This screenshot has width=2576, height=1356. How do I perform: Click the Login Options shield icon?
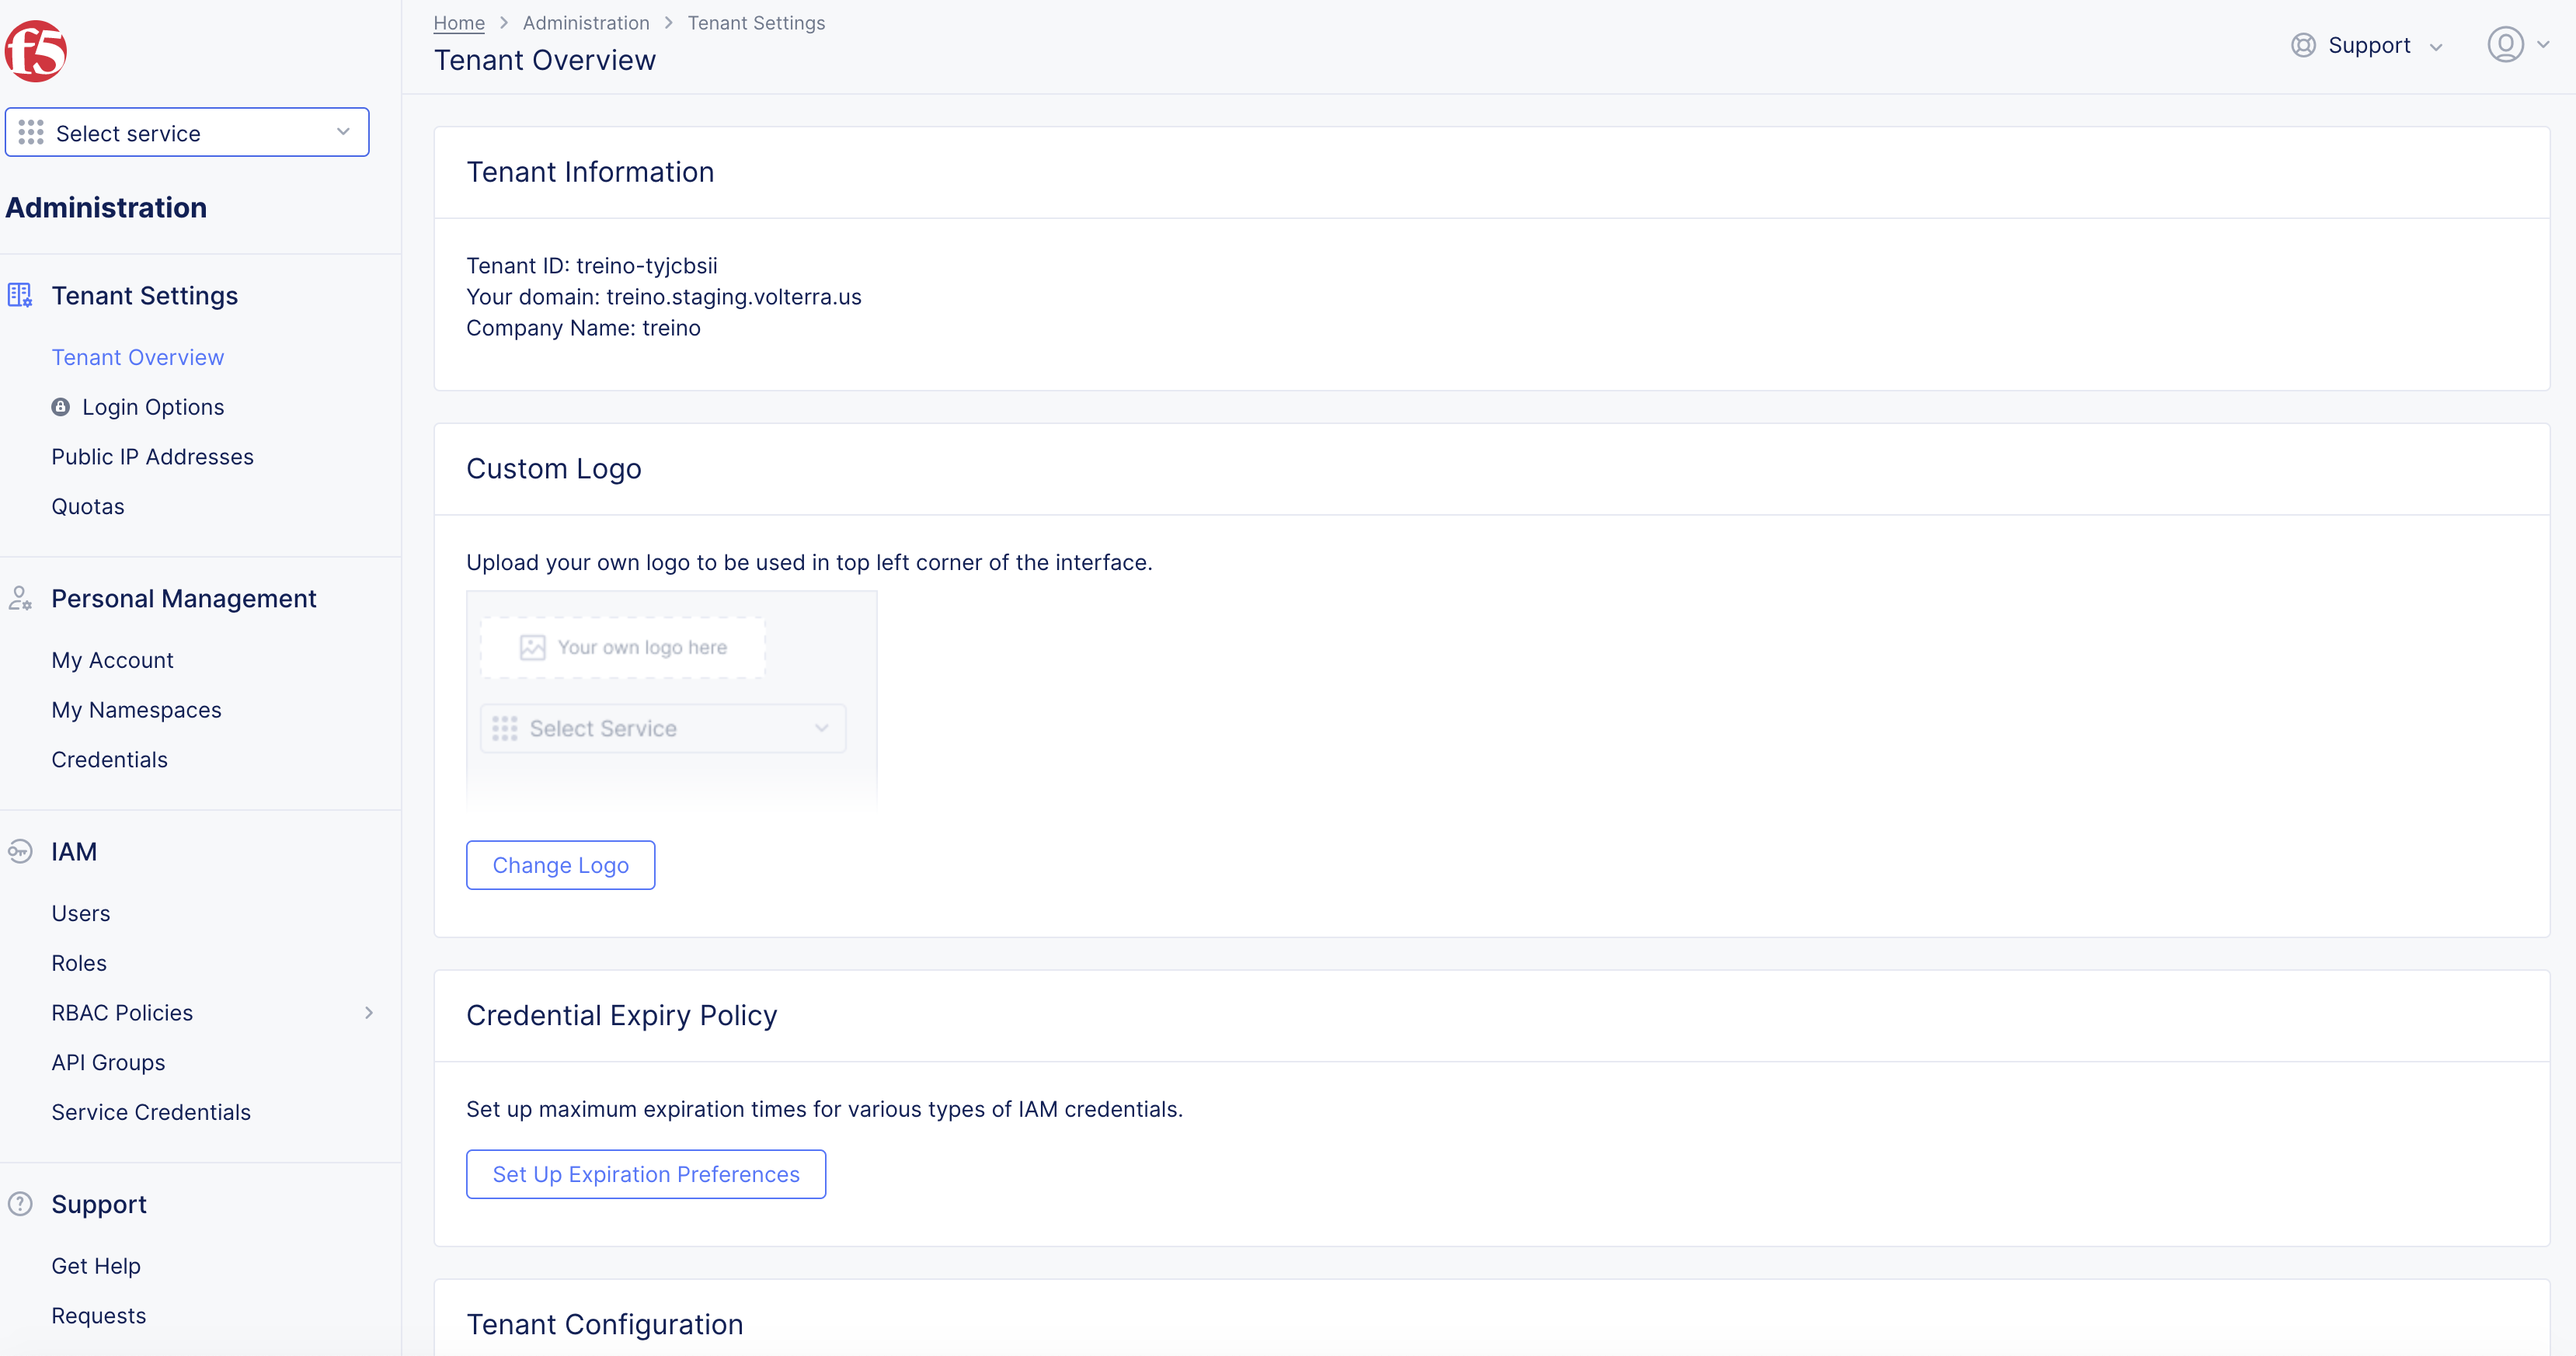pos(60,406)
